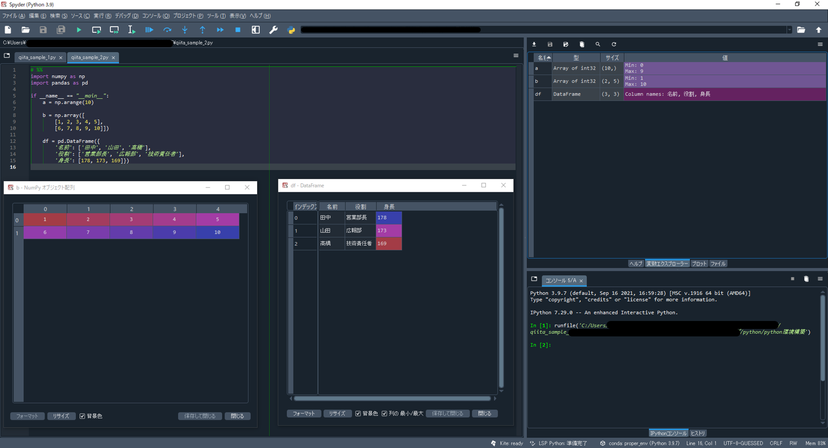The width and height of the screenshot is (828, 448).
Task: Open the Python path manager
Action: click(291, 30)
